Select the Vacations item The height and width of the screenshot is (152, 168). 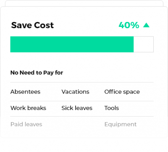(x=75, y=92)
